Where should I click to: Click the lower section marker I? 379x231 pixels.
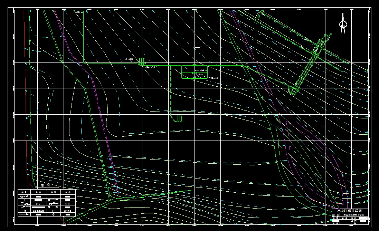(x=201, y=184)
